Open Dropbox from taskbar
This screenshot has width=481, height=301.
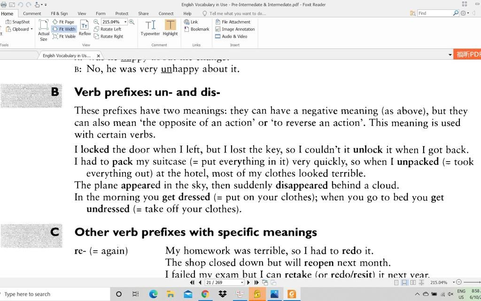point(222,294)
